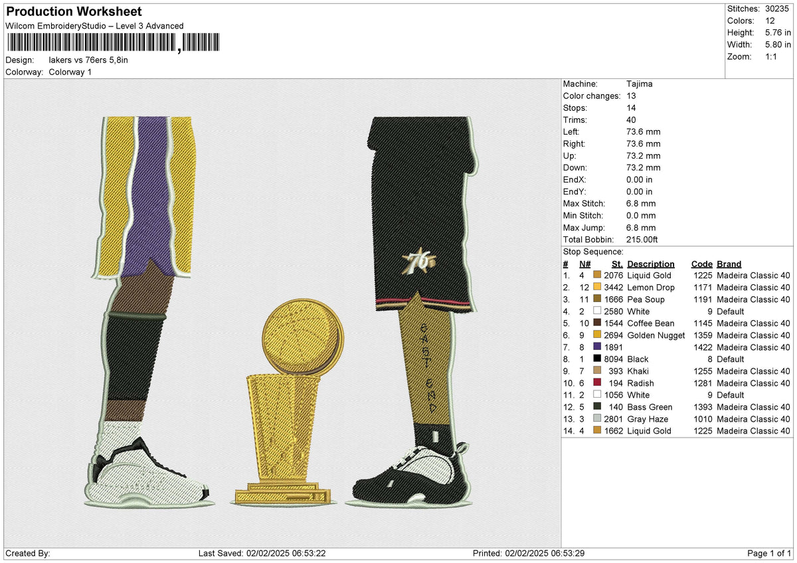The width and height of the screenshot is (797, 563).
Task: Select the Coffee Bean color swatch
Action: (x=597, y=323)
